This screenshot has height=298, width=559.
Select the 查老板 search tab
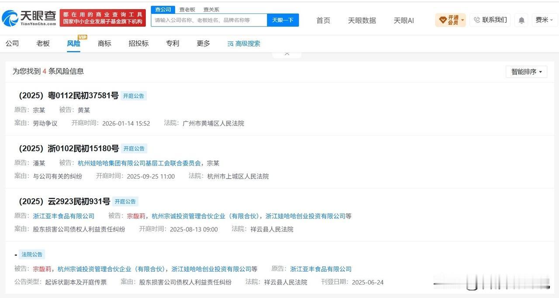coord(187,9)
